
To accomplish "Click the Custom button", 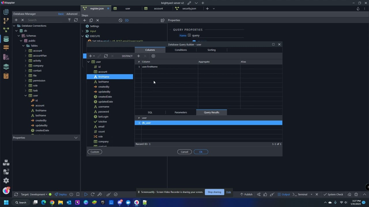I will (x=95, y=152).
